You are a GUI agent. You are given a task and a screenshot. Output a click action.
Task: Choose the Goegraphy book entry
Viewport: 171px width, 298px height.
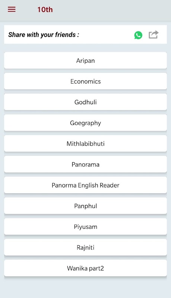point(86,123)
